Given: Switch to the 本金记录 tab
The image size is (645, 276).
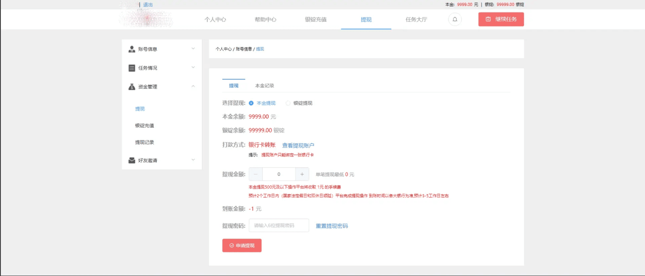Looking at the screenshot, I should (265, 86).
